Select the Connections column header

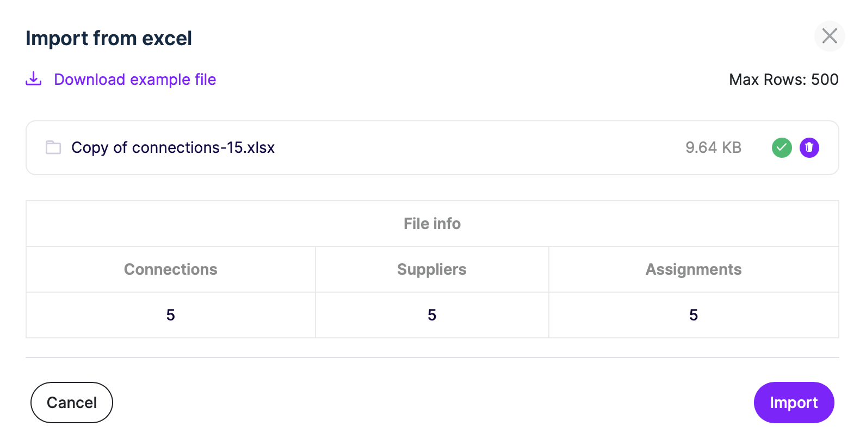click(x=170, y=269)
